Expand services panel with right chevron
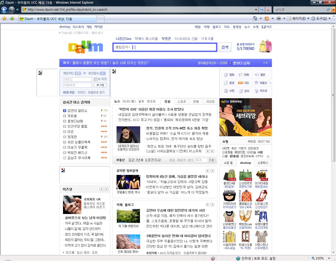Screen dimensions: 336x261 pyautogui.click(x=271, y=83)
